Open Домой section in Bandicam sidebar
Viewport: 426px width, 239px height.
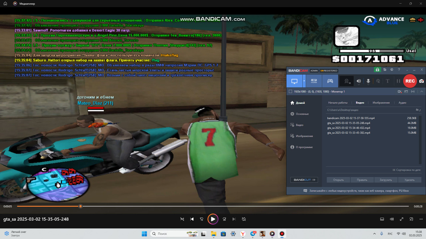point(298,103)
